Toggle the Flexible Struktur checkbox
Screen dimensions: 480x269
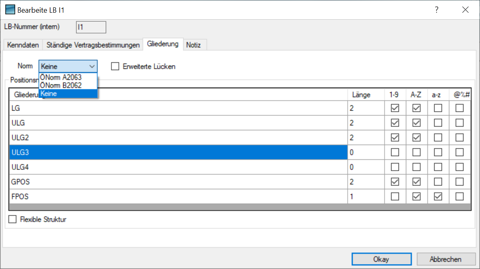(x=13, y=219)
